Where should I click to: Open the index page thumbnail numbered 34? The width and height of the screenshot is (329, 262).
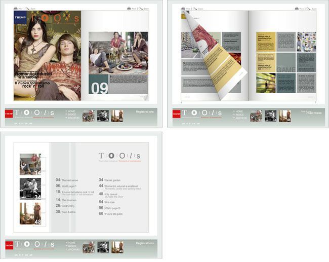point(30,189)
